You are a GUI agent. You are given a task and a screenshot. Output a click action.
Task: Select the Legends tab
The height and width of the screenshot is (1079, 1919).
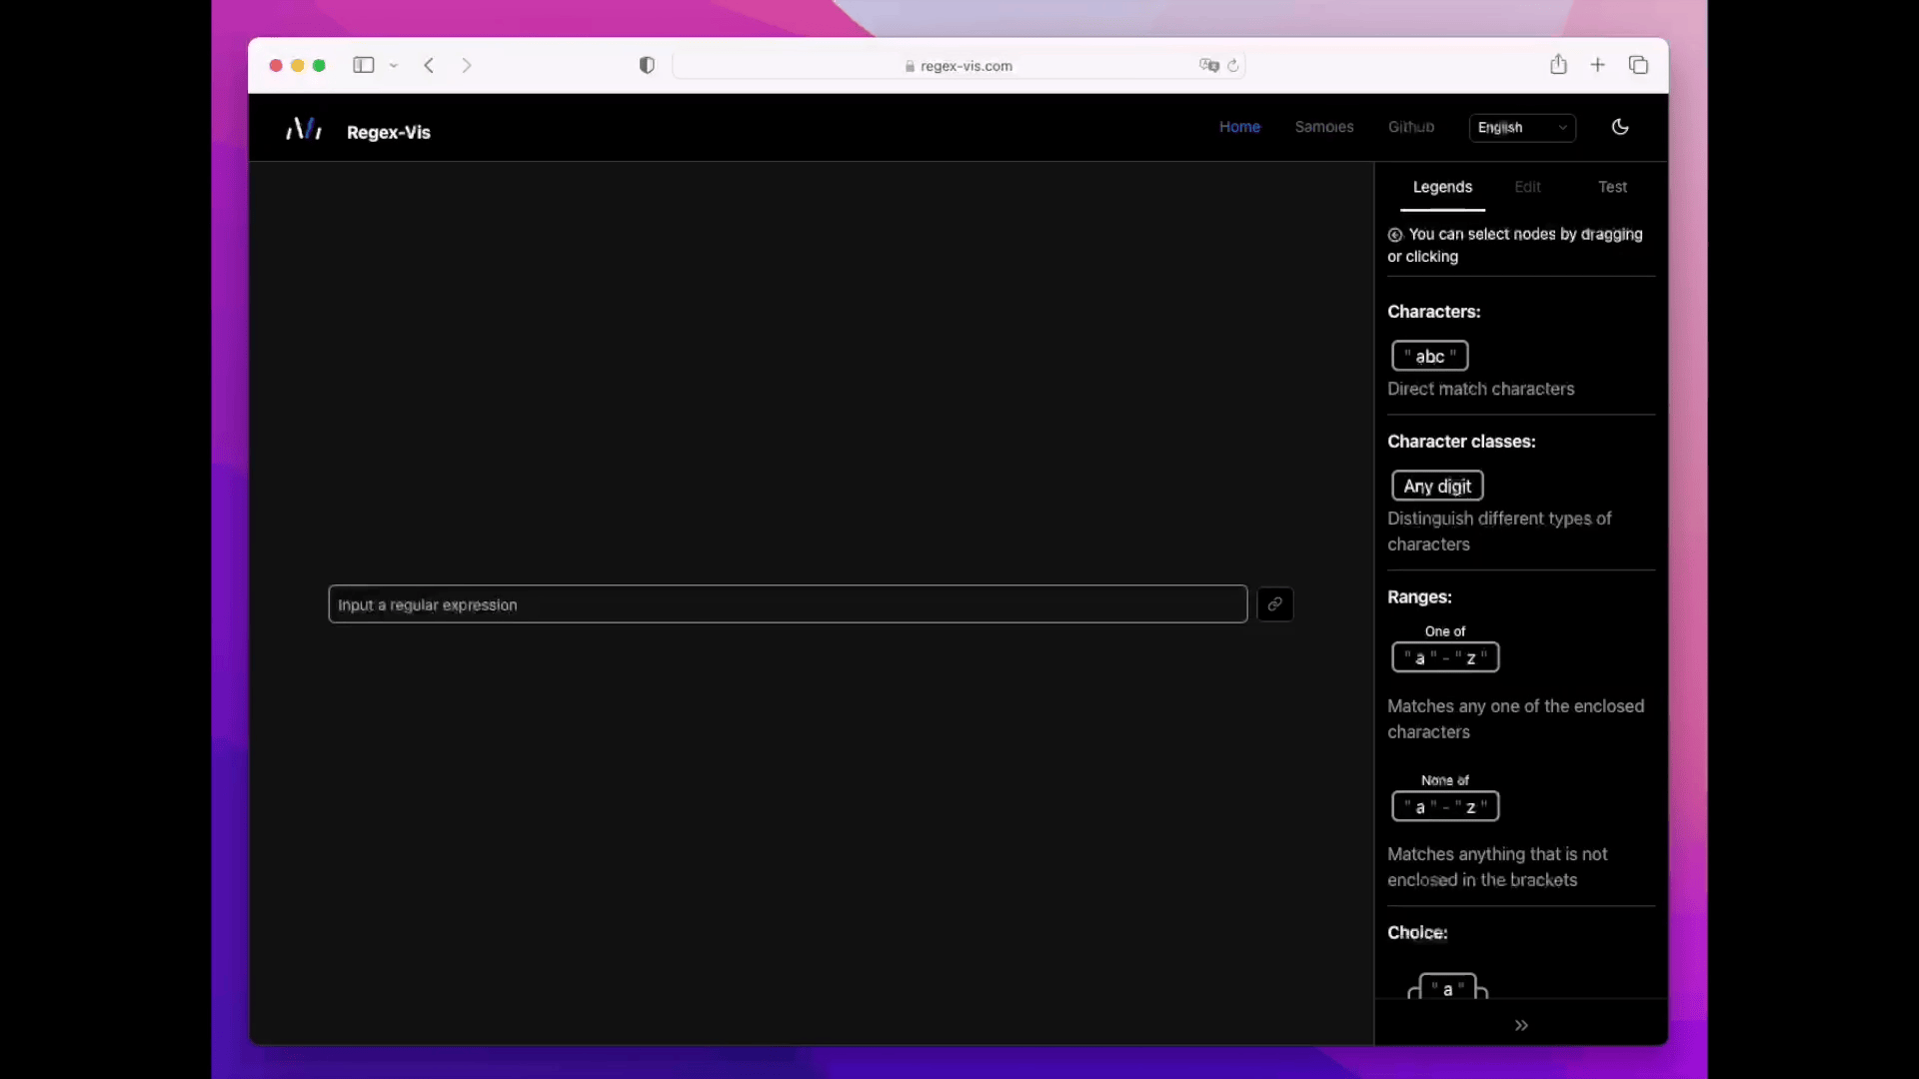pos(1440,186)
